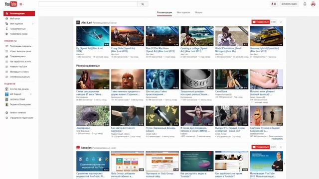This screenshot has height=179, width=319.
Task: Click the konoden channel icon
Action: pos(78,148)
